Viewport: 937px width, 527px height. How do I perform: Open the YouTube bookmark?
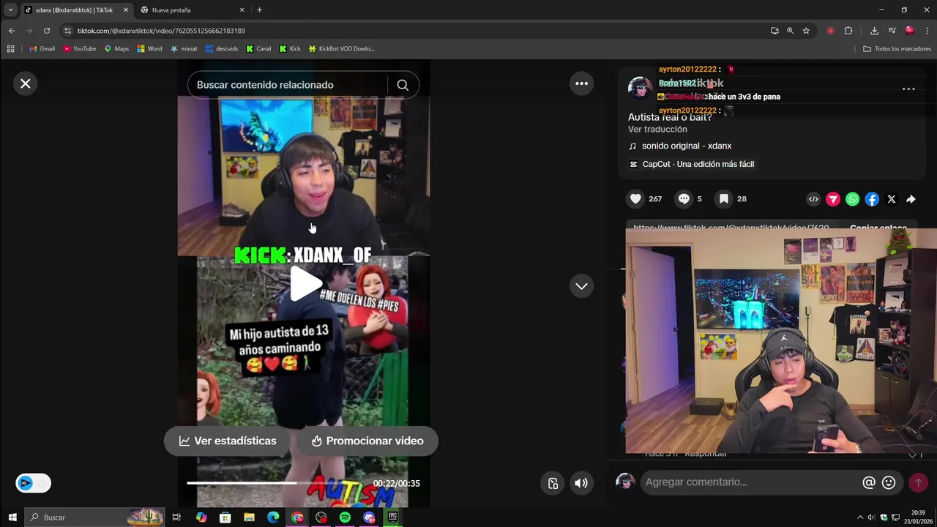click(79, 49)
